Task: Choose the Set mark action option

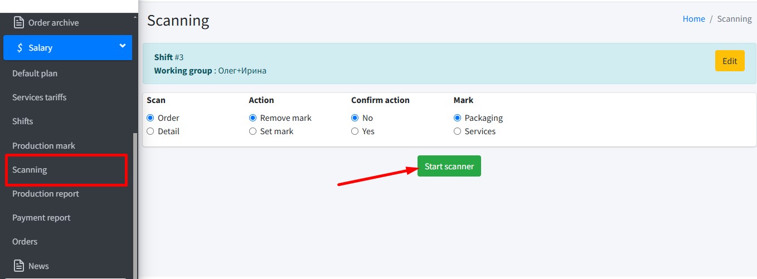Action: pos(253,131)
